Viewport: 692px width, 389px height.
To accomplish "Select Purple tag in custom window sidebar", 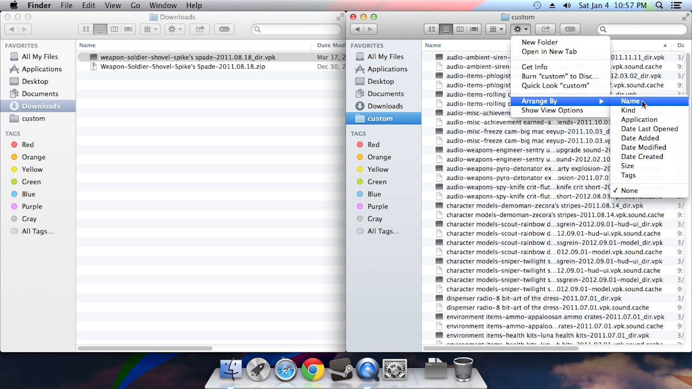I will pos(383,206).
